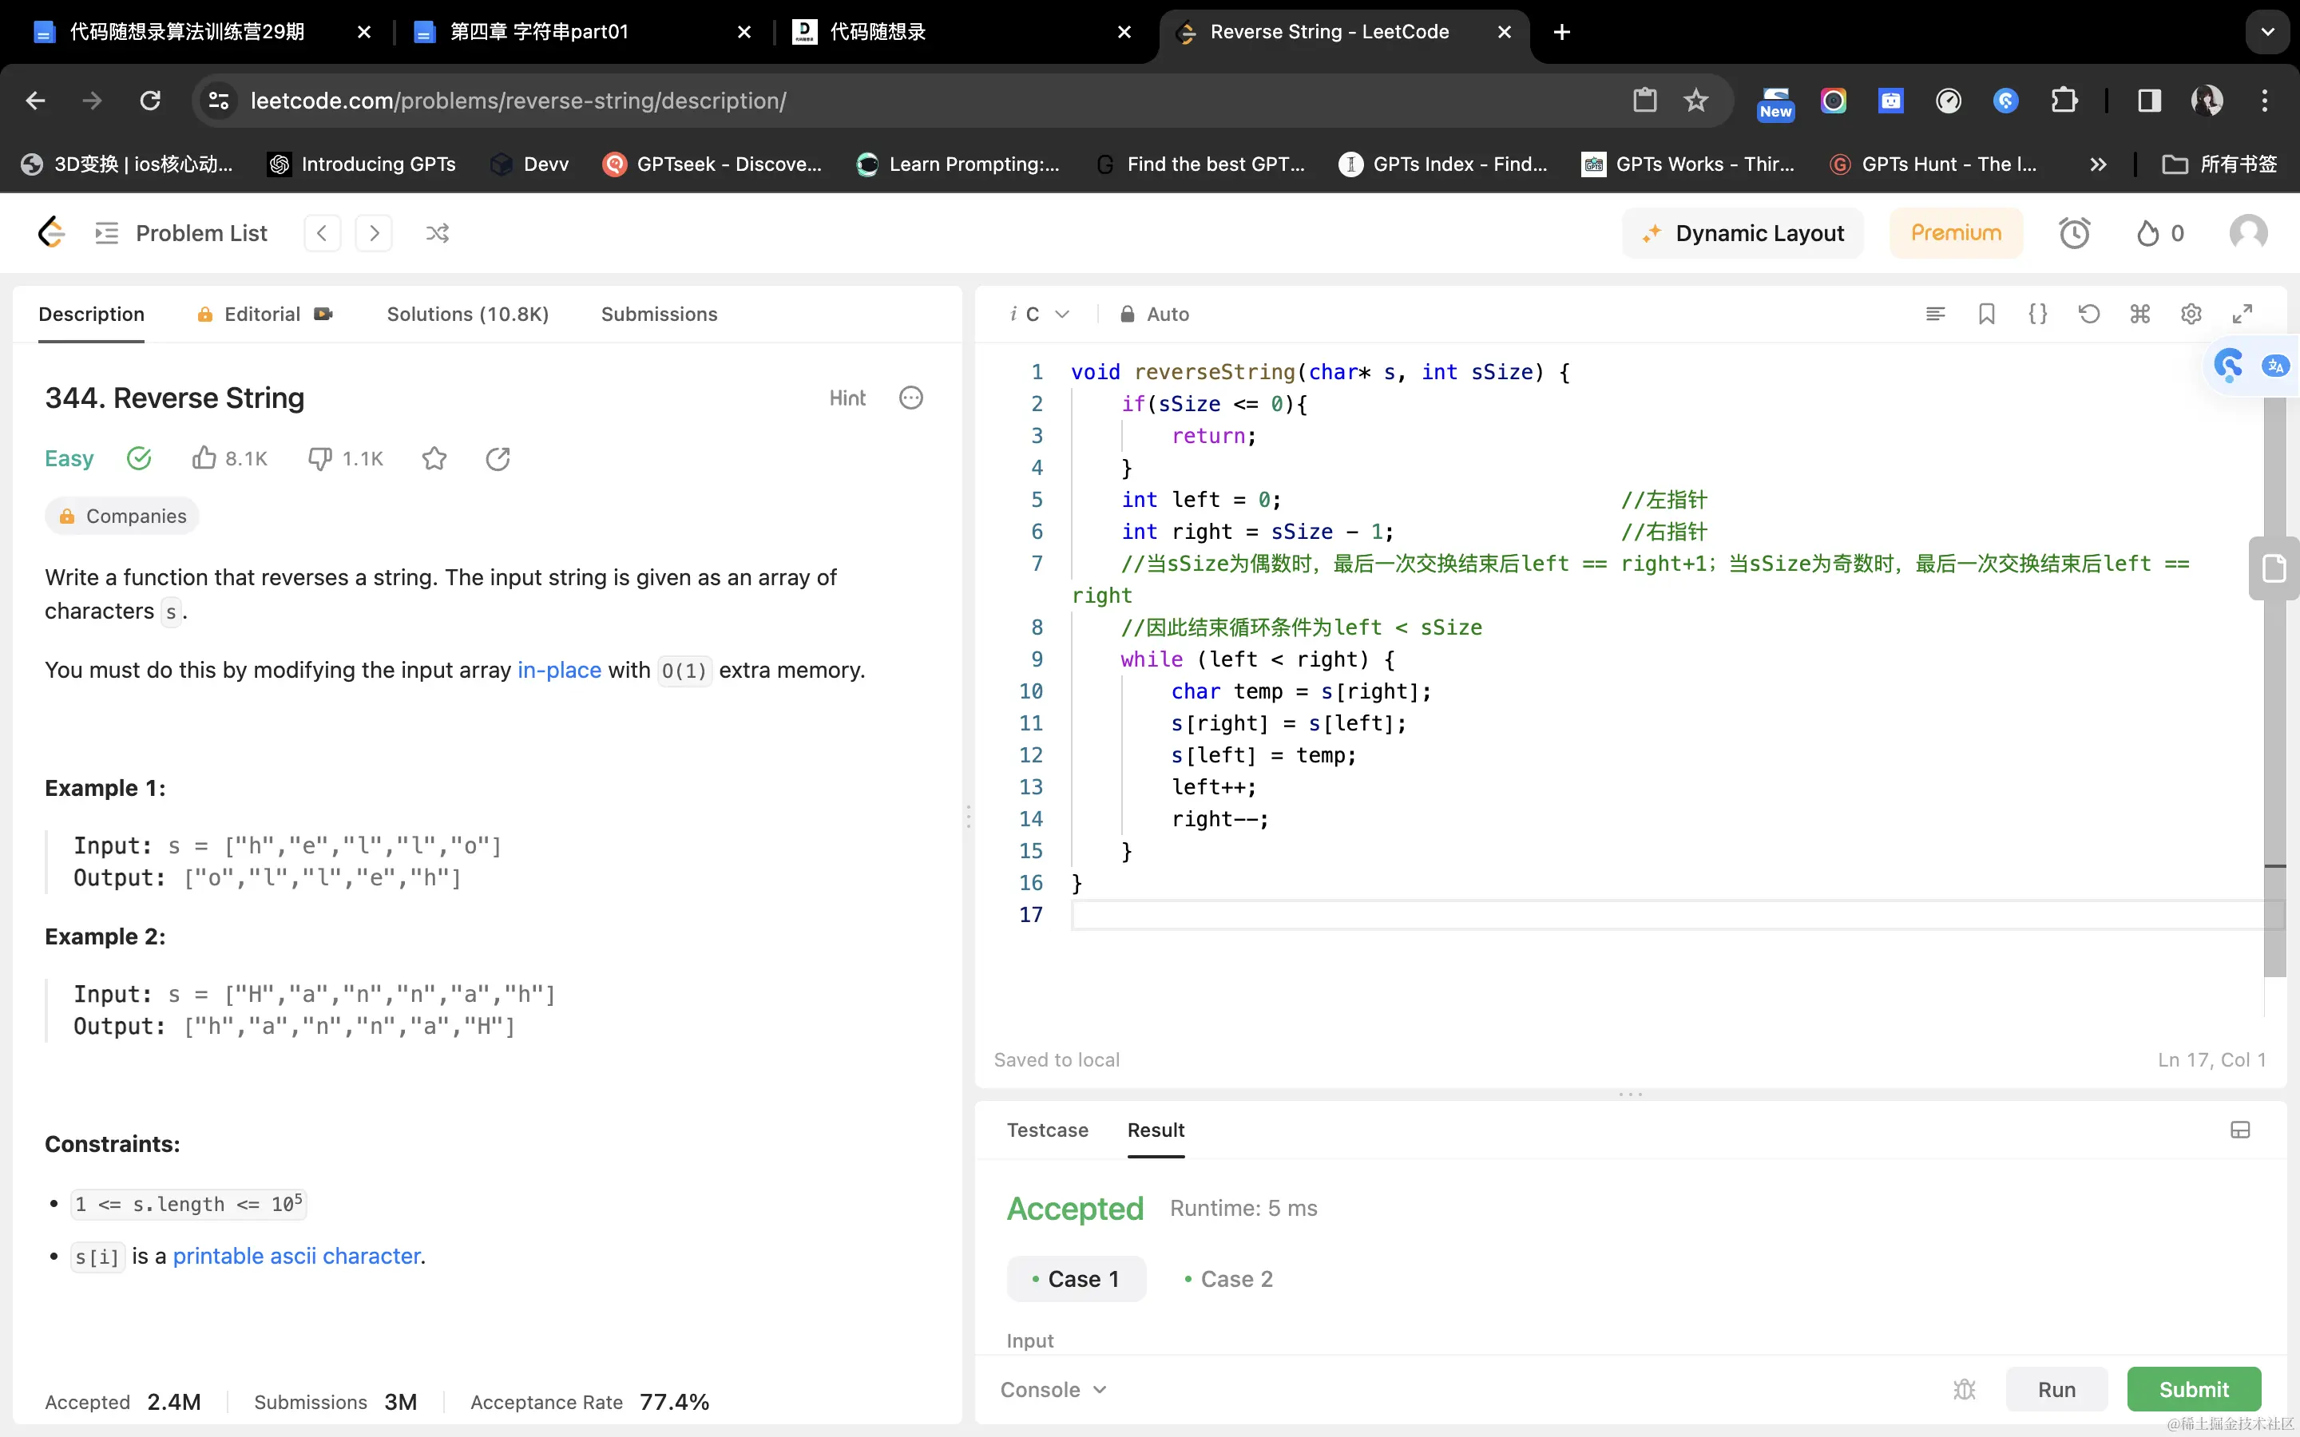The image size is (2300, 1437).
Task: Click the shuffle random problem icon
Action: point(437,233)
